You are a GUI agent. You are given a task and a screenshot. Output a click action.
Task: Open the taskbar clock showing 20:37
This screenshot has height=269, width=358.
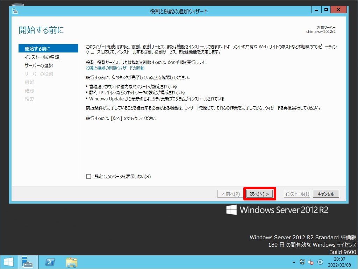[x=339, y=262]
